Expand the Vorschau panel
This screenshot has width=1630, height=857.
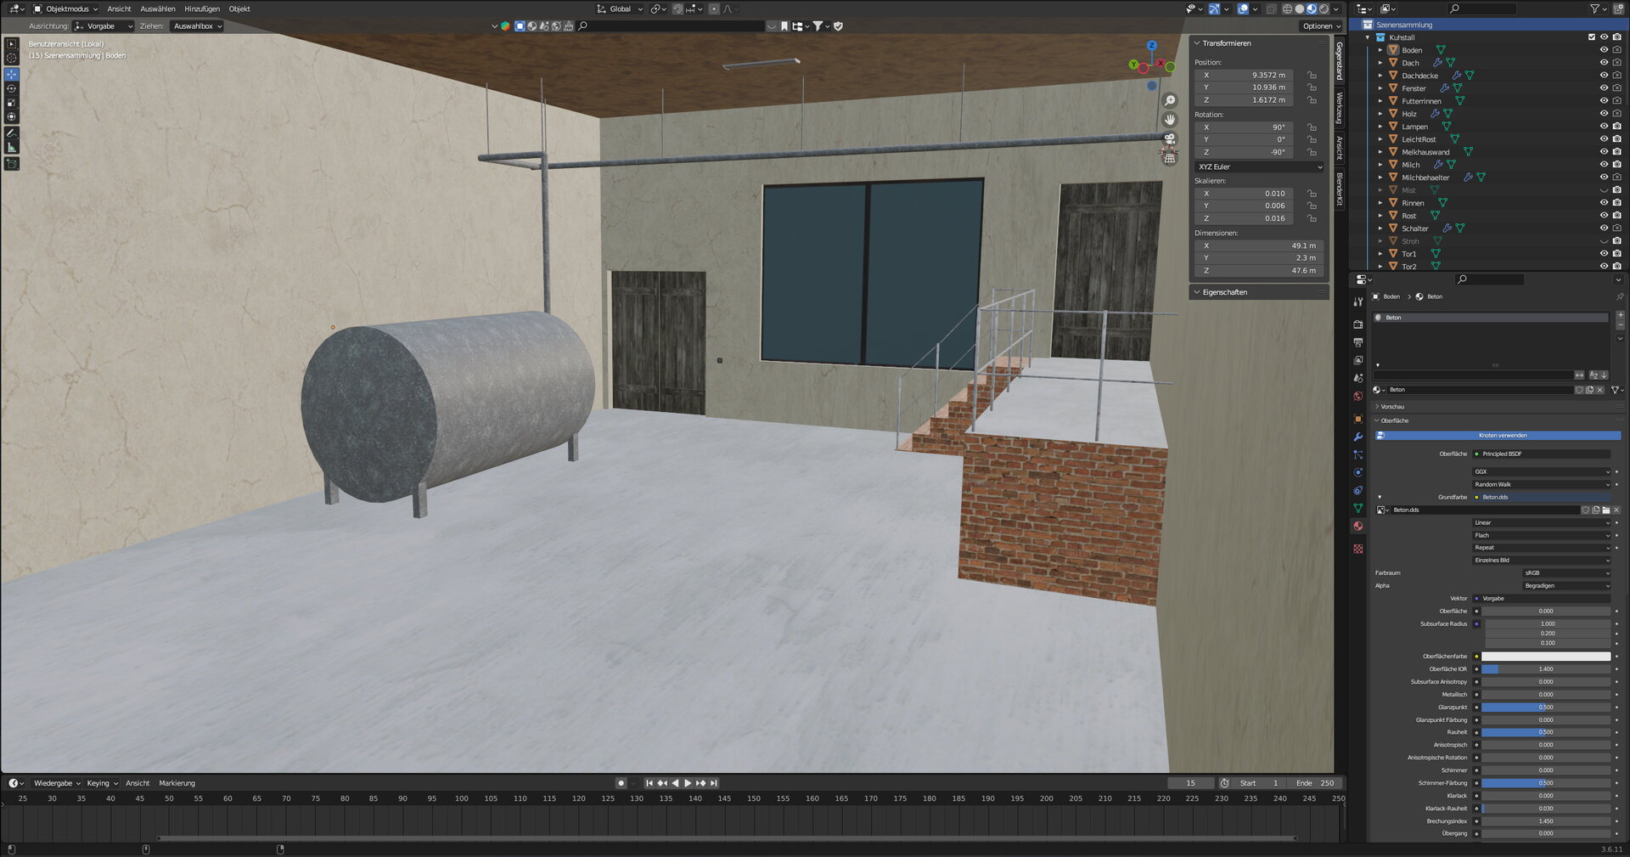point(1392,407)
